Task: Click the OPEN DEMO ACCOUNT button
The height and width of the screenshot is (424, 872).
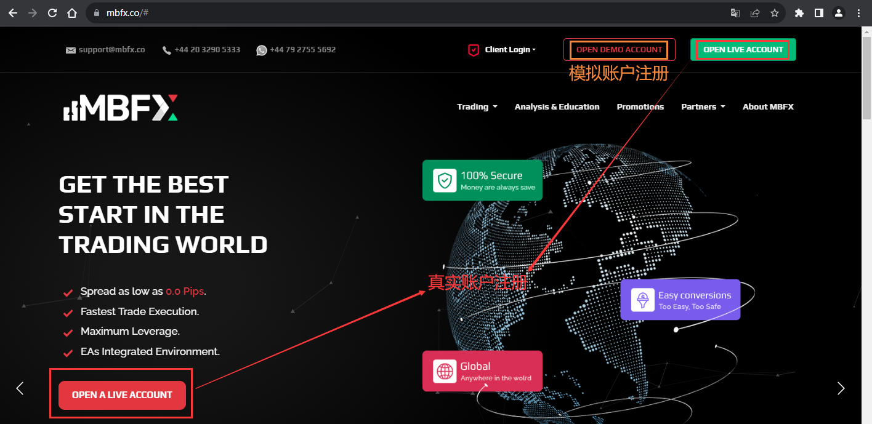Action: [x=620, y=50]
